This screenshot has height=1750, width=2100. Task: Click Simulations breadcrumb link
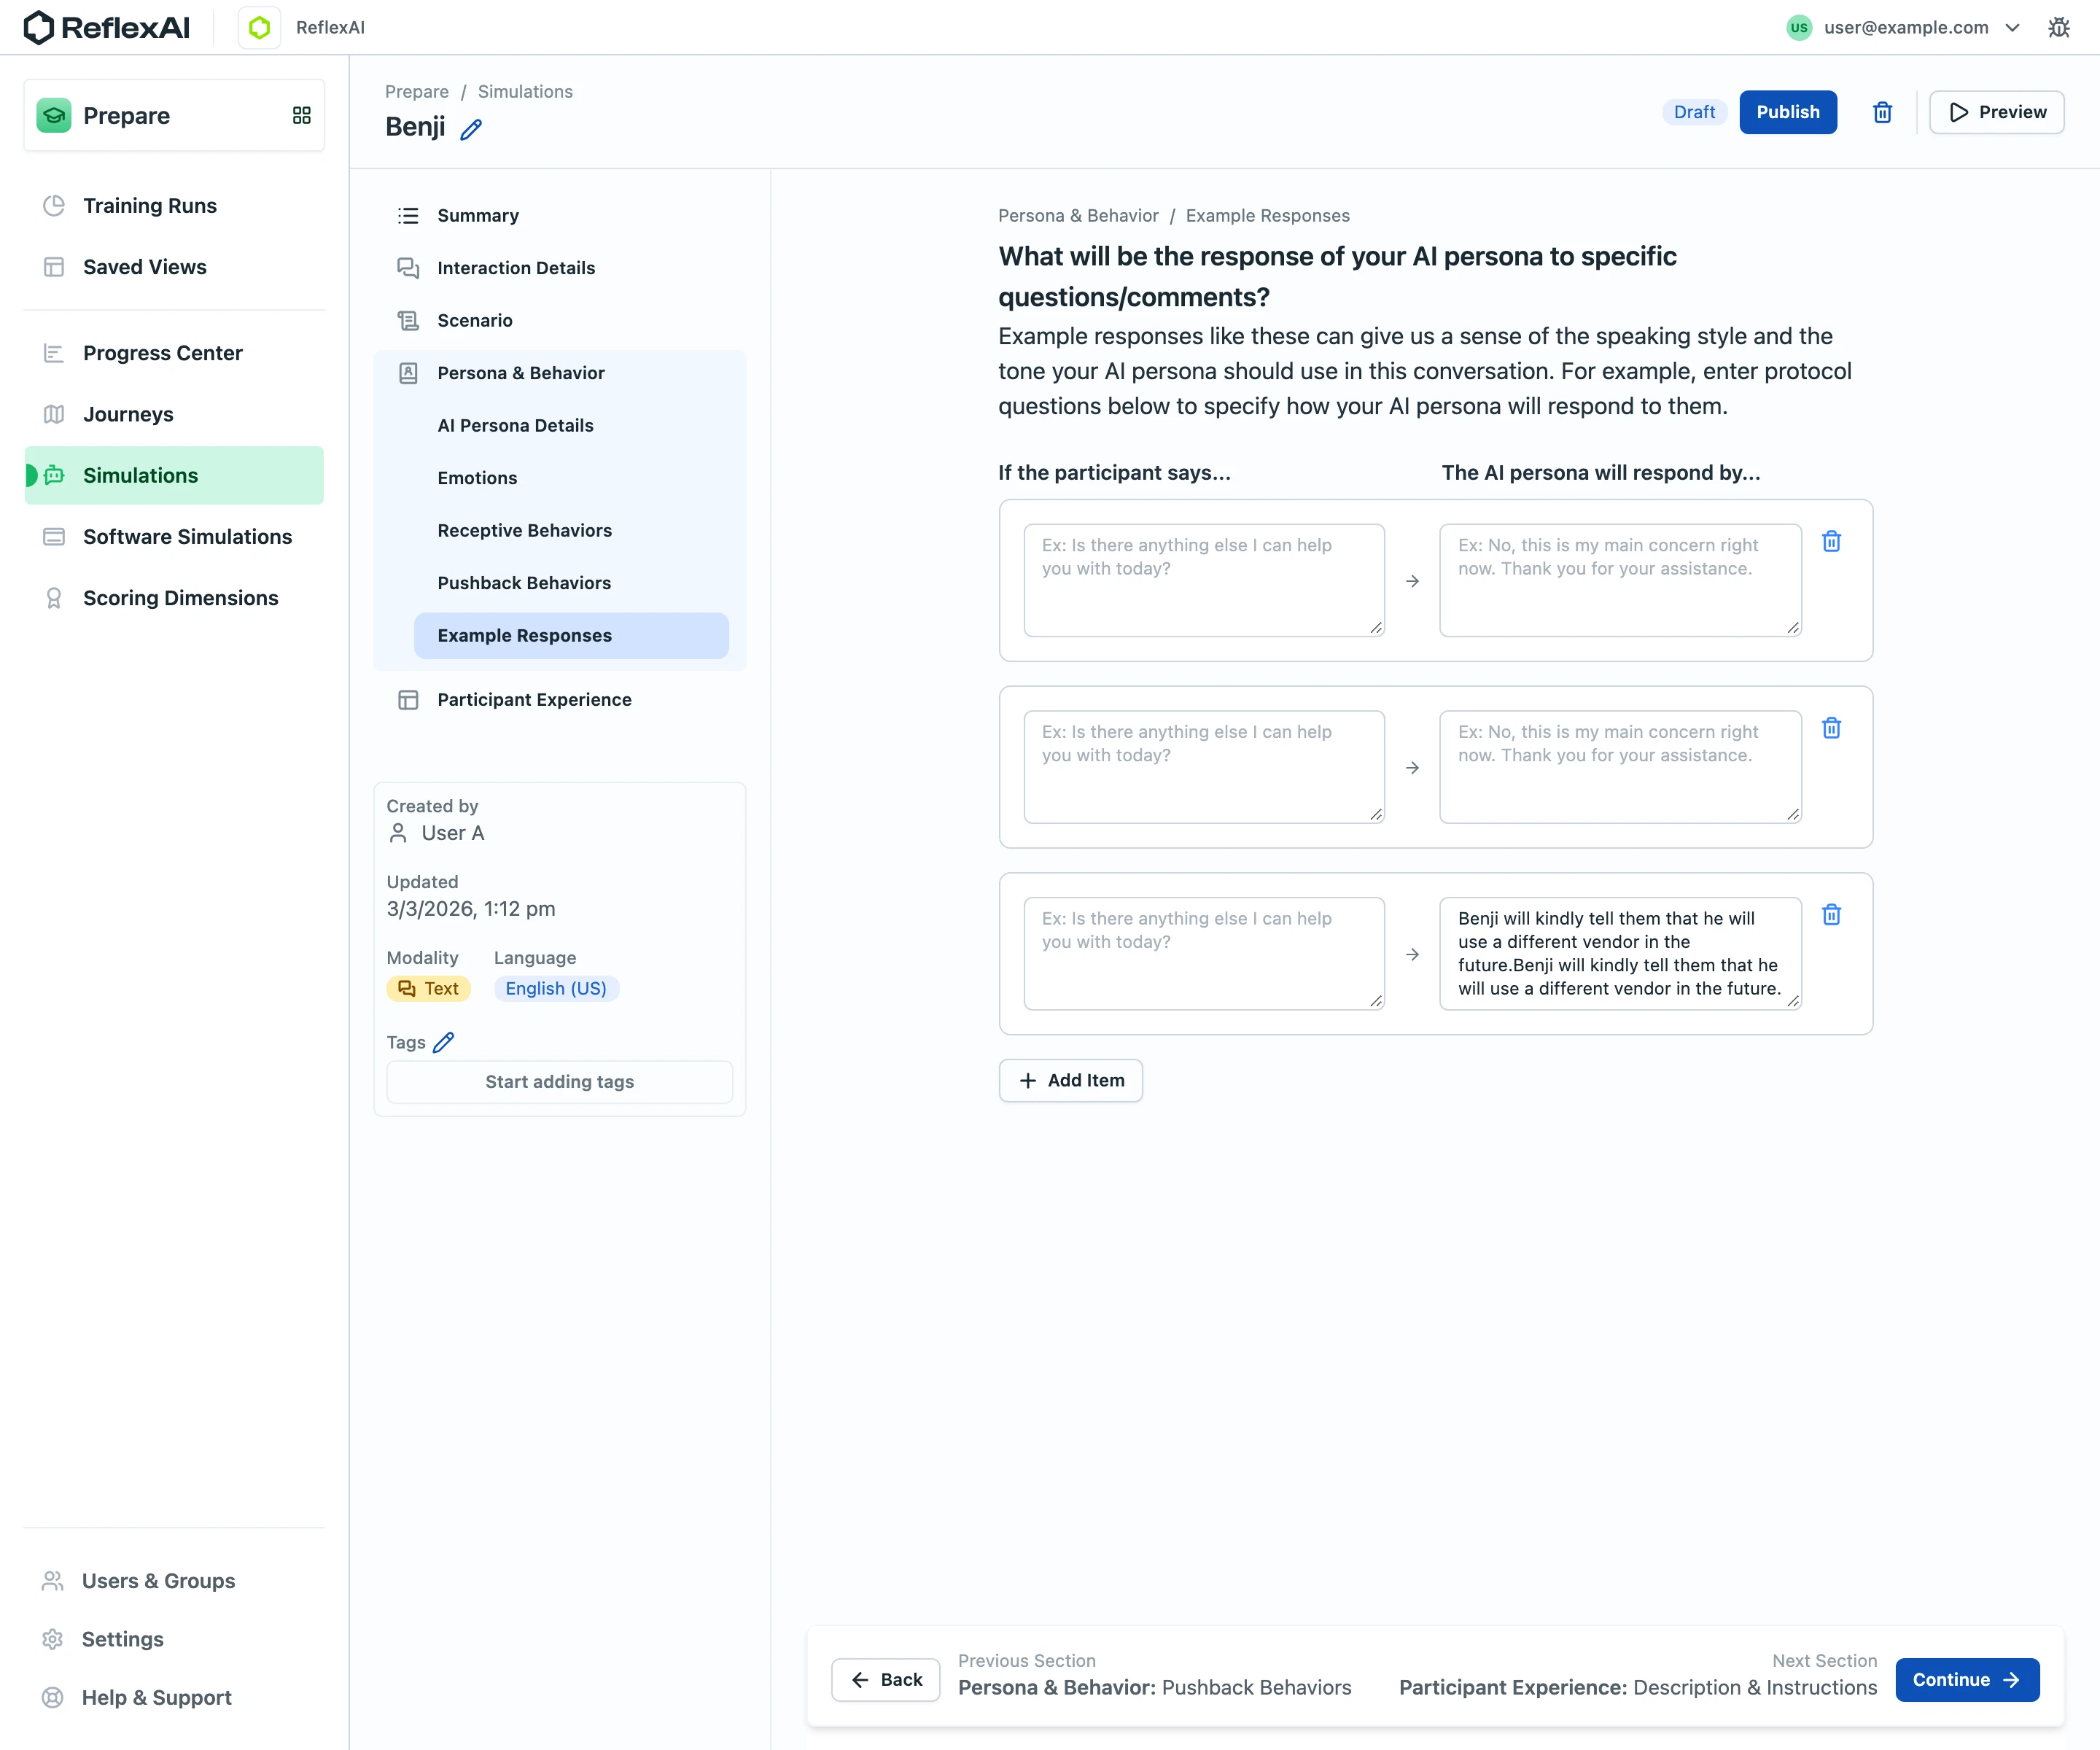[x=525, y=91]
